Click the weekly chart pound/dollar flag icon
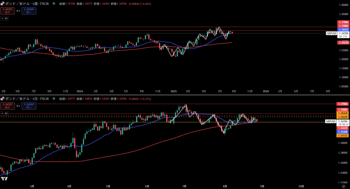Image resolution: width=350 pixels, height=189 pixels. point(2,4)
